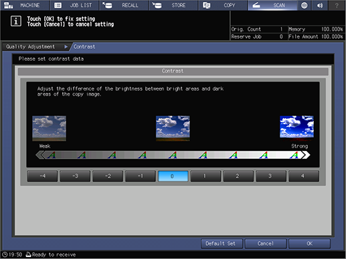Switch to the COPY tab

tap(223, 5)
